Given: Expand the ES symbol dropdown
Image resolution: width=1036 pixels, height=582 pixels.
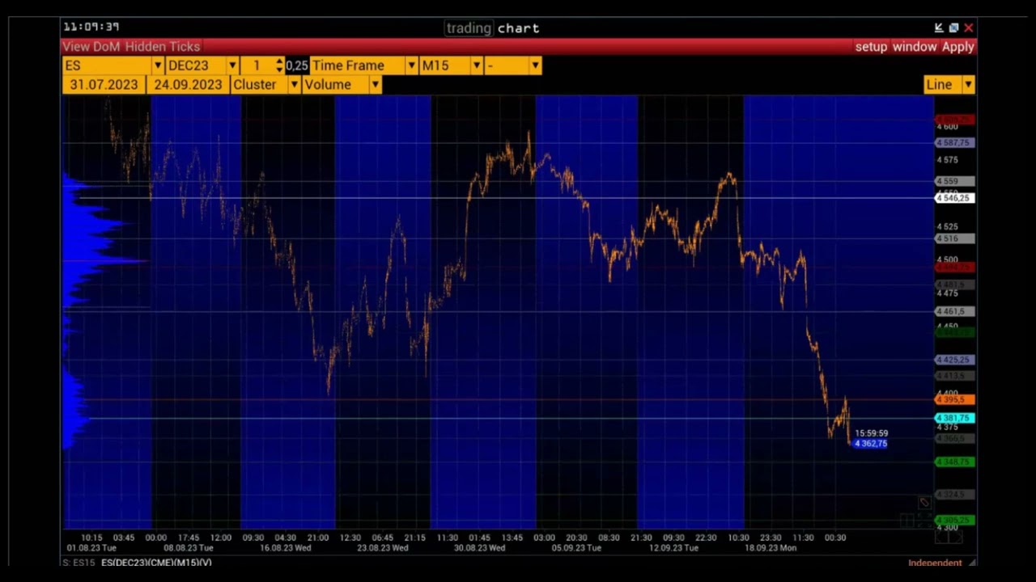Looking at the screenshot, I should pyautogui.click(x=158, y=65).
